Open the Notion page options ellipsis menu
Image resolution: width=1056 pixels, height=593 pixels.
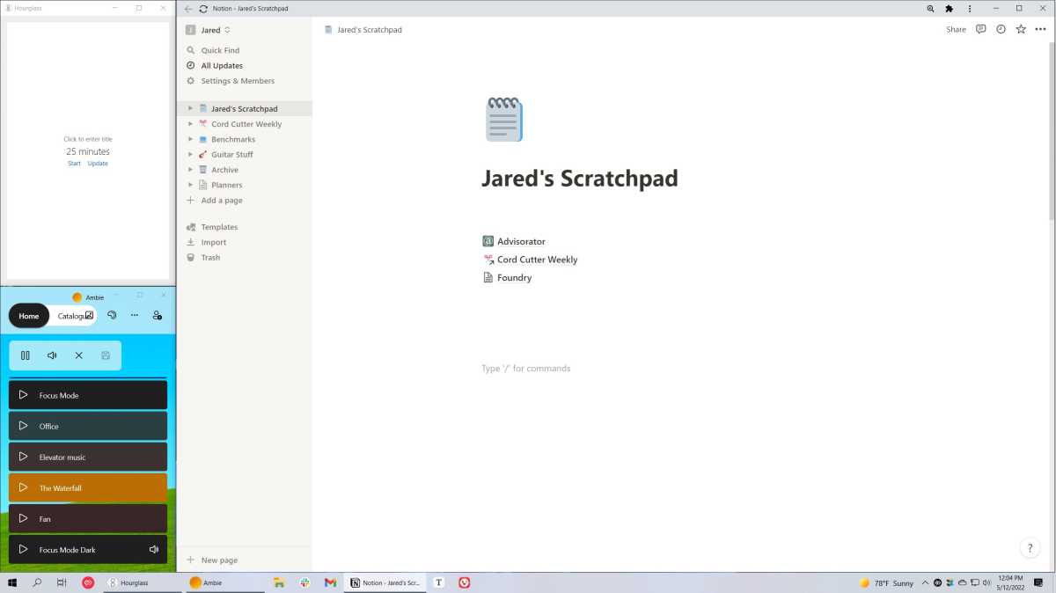click(1040, 29)
